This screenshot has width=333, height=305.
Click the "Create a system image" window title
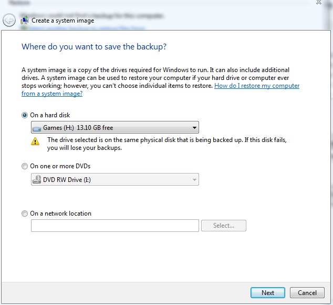click(x=63, y=21)
